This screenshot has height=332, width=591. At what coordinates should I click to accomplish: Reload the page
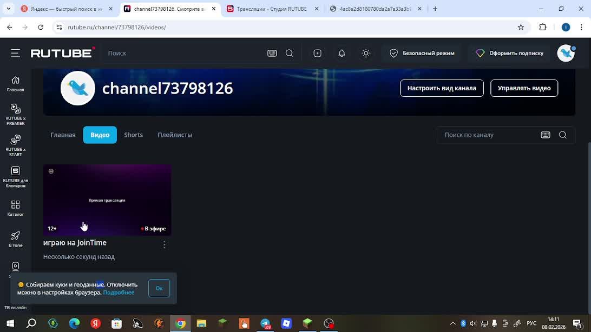coord(41,27)
